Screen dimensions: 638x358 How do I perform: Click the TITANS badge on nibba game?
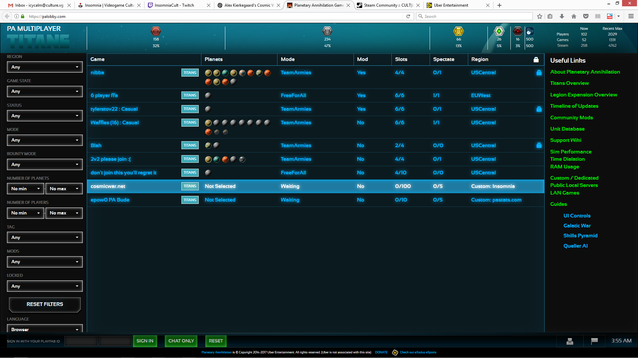coord(190,73)
